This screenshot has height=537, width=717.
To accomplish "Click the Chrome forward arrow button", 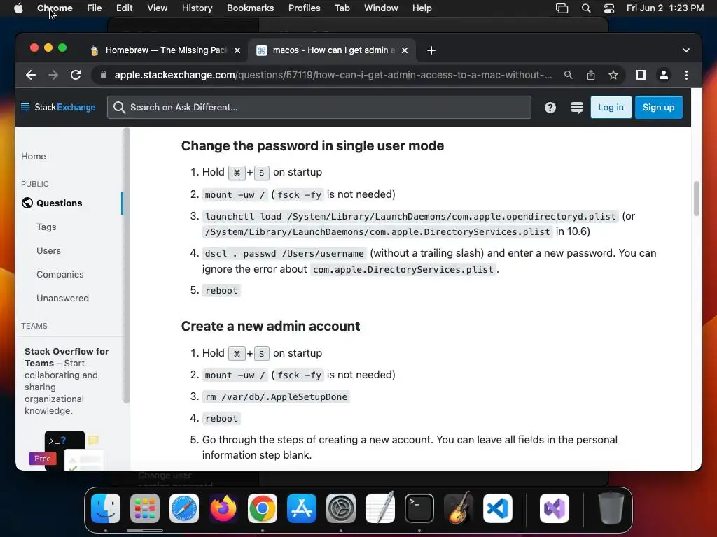I will click(53, 75).
